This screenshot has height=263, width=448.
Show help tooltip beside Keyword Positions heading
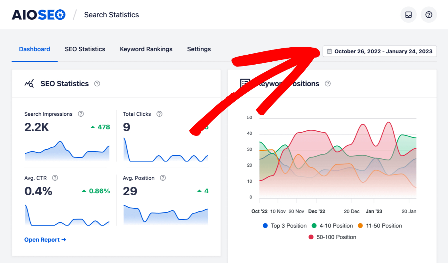click(328, 84)
